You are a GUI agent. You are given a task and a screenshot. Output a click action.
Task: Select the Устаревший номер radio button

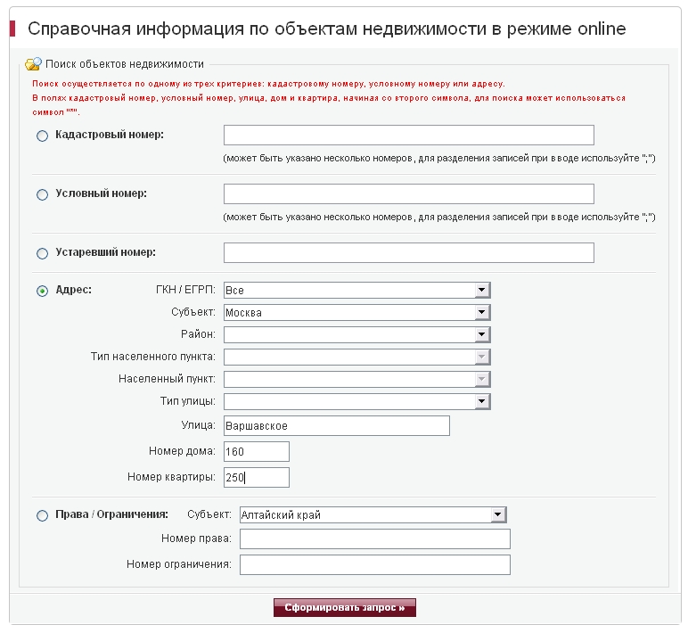(42, 253)
